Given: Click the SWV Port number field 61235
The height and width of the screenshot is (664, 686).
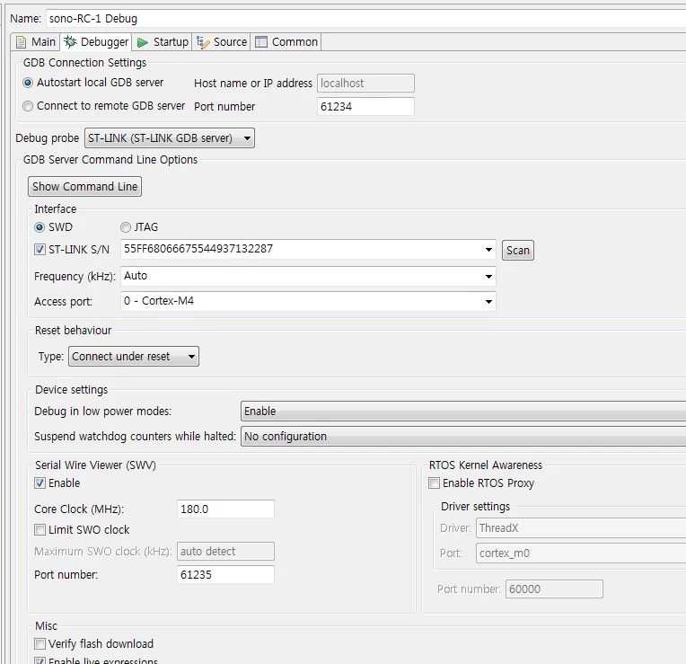Looking at the screenshot, I should pos(225,574).
